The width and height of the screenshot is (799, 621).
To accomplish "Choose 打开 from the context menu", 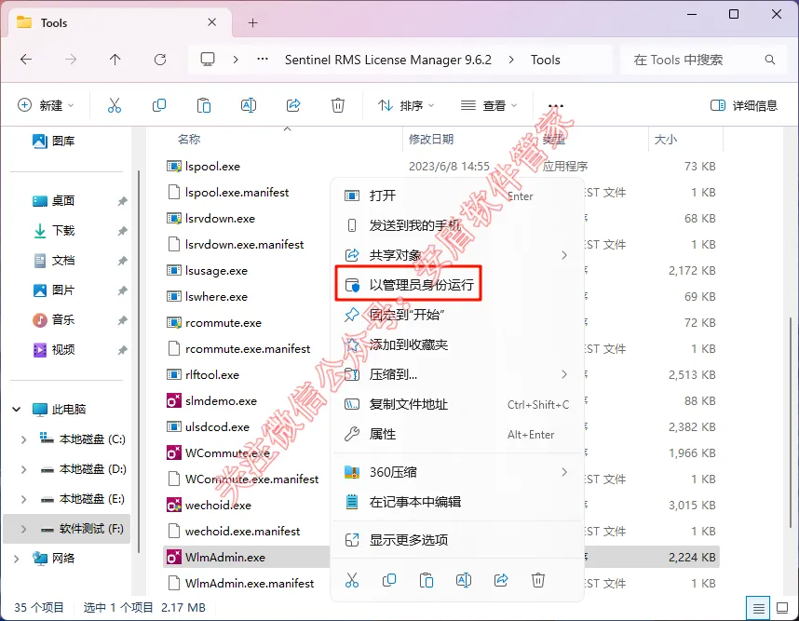I will (457, 196).
